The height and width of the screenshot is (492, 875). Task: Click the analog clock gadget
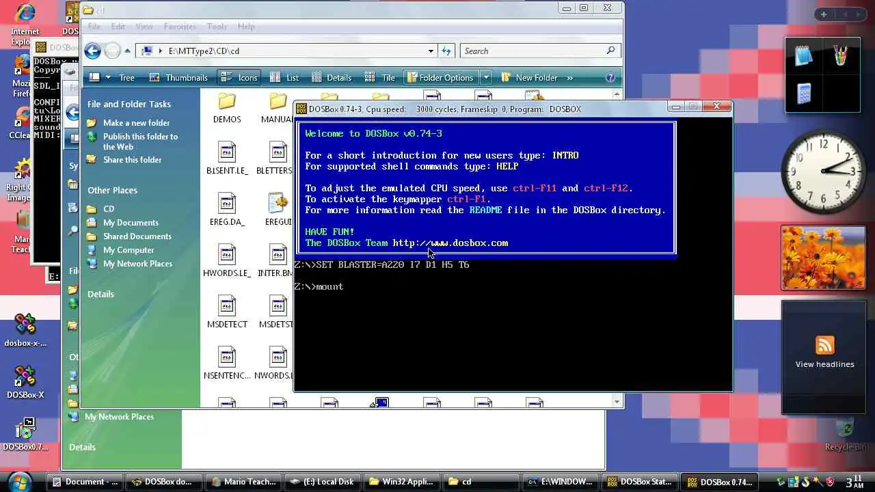tap(823, 171)
